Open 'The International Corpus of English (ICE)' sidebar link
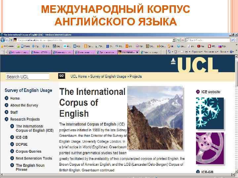 click(x=34, y=128)
